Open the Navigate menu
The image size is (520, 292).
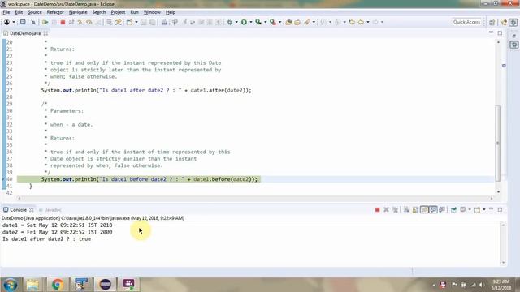78,12
